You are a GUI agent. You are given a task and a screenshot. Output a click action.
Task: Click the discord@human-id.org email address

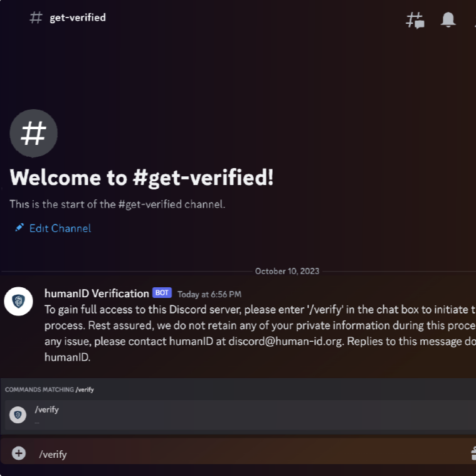click(286, 341)
